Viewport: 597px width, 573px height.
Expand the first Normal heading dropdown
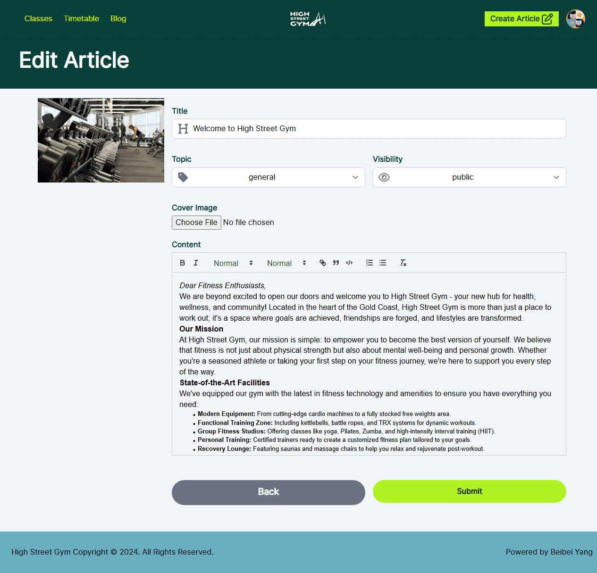coord(233,263)
